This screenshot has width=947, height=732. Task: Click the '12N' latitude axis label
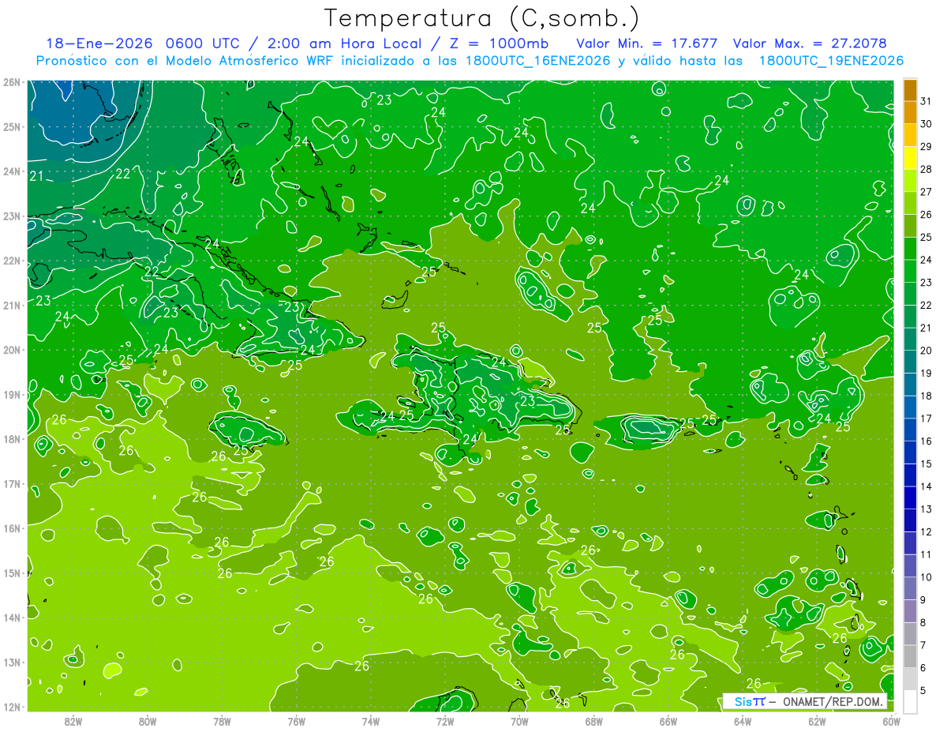point(13,707)
